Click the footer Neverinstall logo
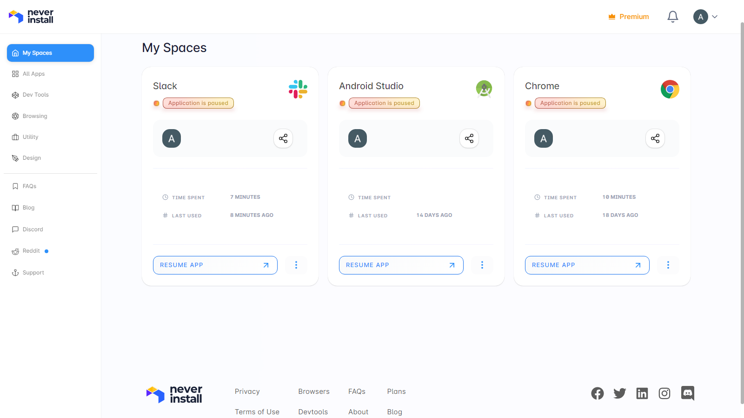744x418 pixels. click(x=174, y=394)
